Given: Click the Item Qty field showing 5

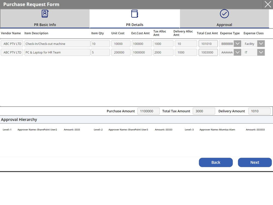Looking at the screenshot, I should pyautogui.click(x=100, y=52).
